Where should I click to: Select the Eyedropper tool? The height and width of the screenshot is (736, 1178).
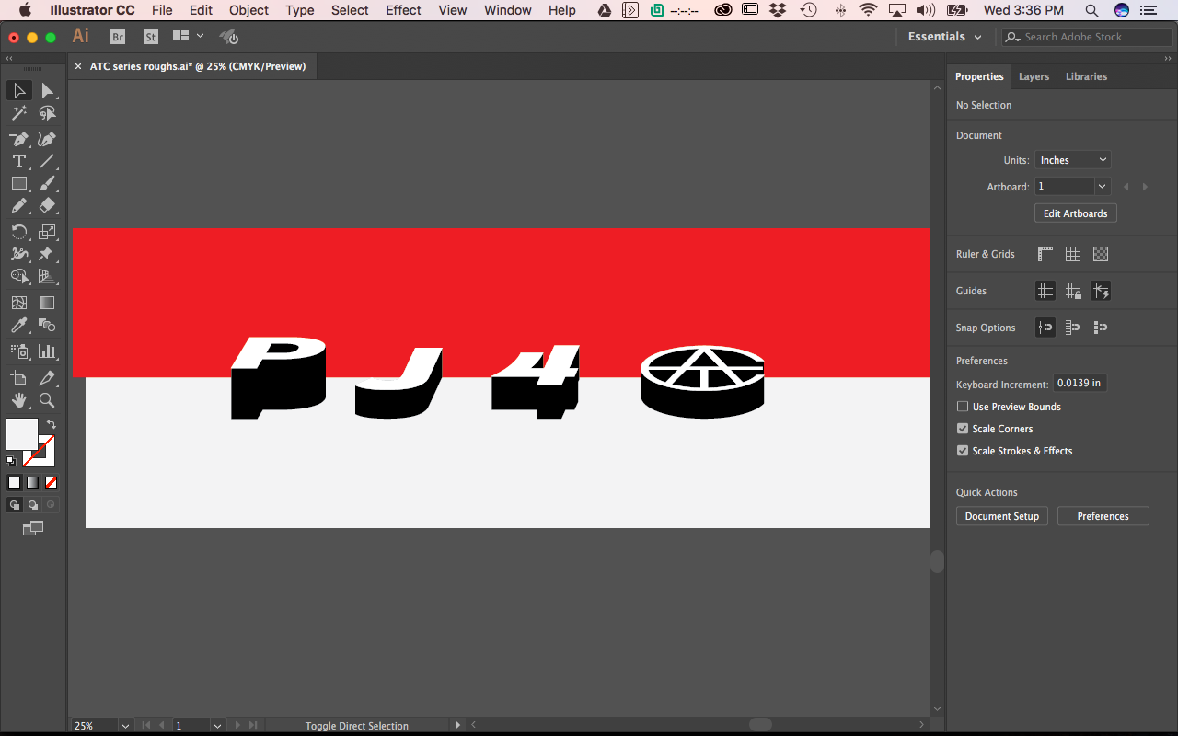(x=19, y=325)
